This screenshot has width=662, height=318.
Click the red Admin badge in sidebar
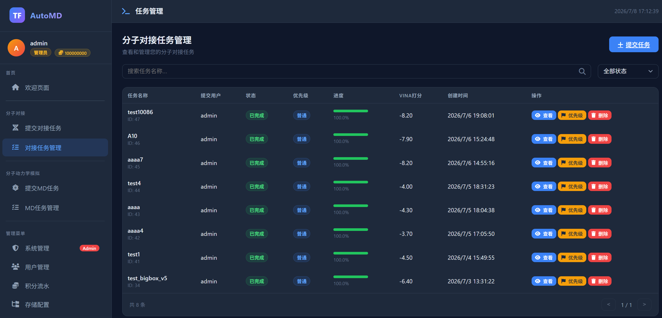(x=89, y=248)
